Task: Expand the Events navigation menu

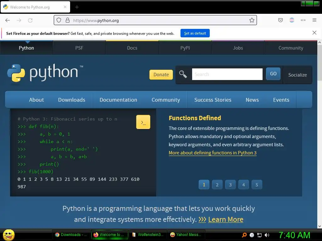Action: [x=281, y=100]
